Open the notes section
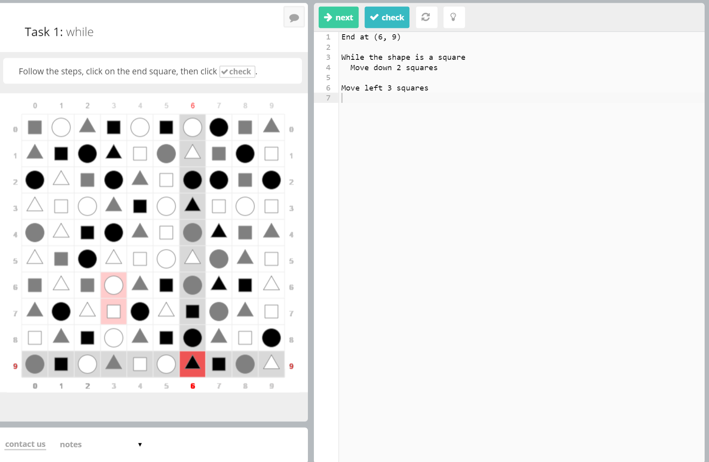 [x=71, y=444]
